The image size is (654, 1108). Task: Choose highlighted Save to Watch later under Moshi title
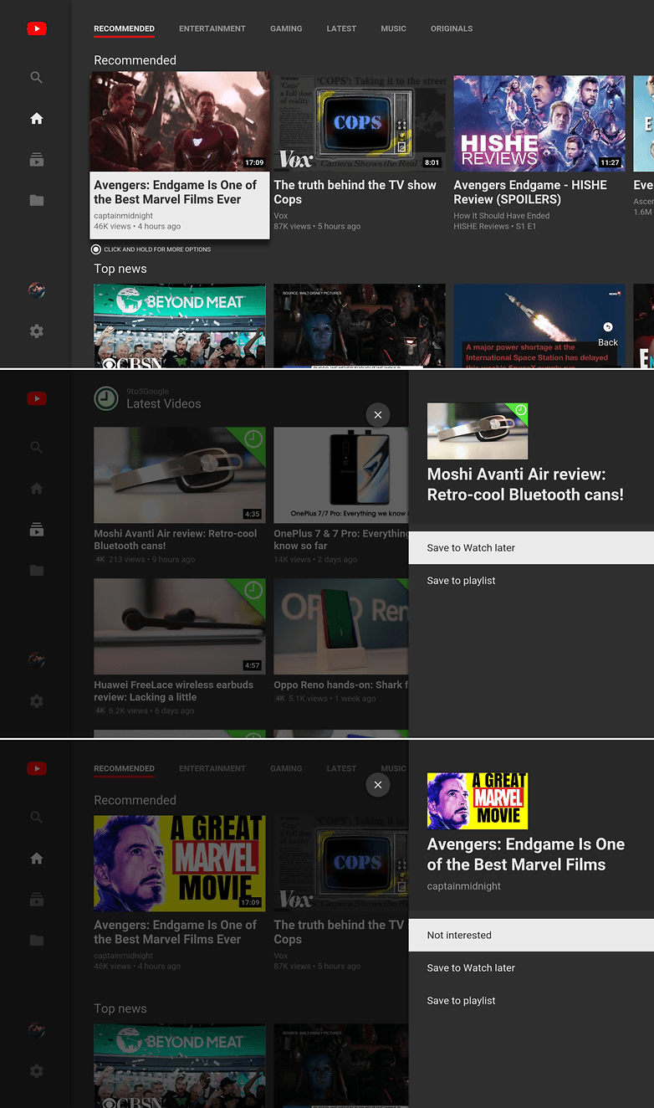531,547
